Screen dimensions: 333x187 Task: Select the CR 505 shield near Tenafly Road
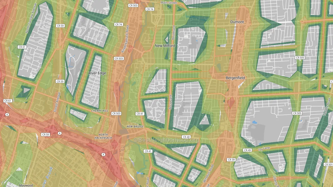297,113
